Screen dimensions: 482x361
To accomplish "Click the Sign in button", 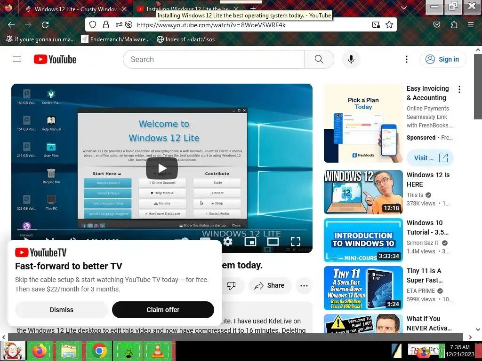I will click(443, 59).
